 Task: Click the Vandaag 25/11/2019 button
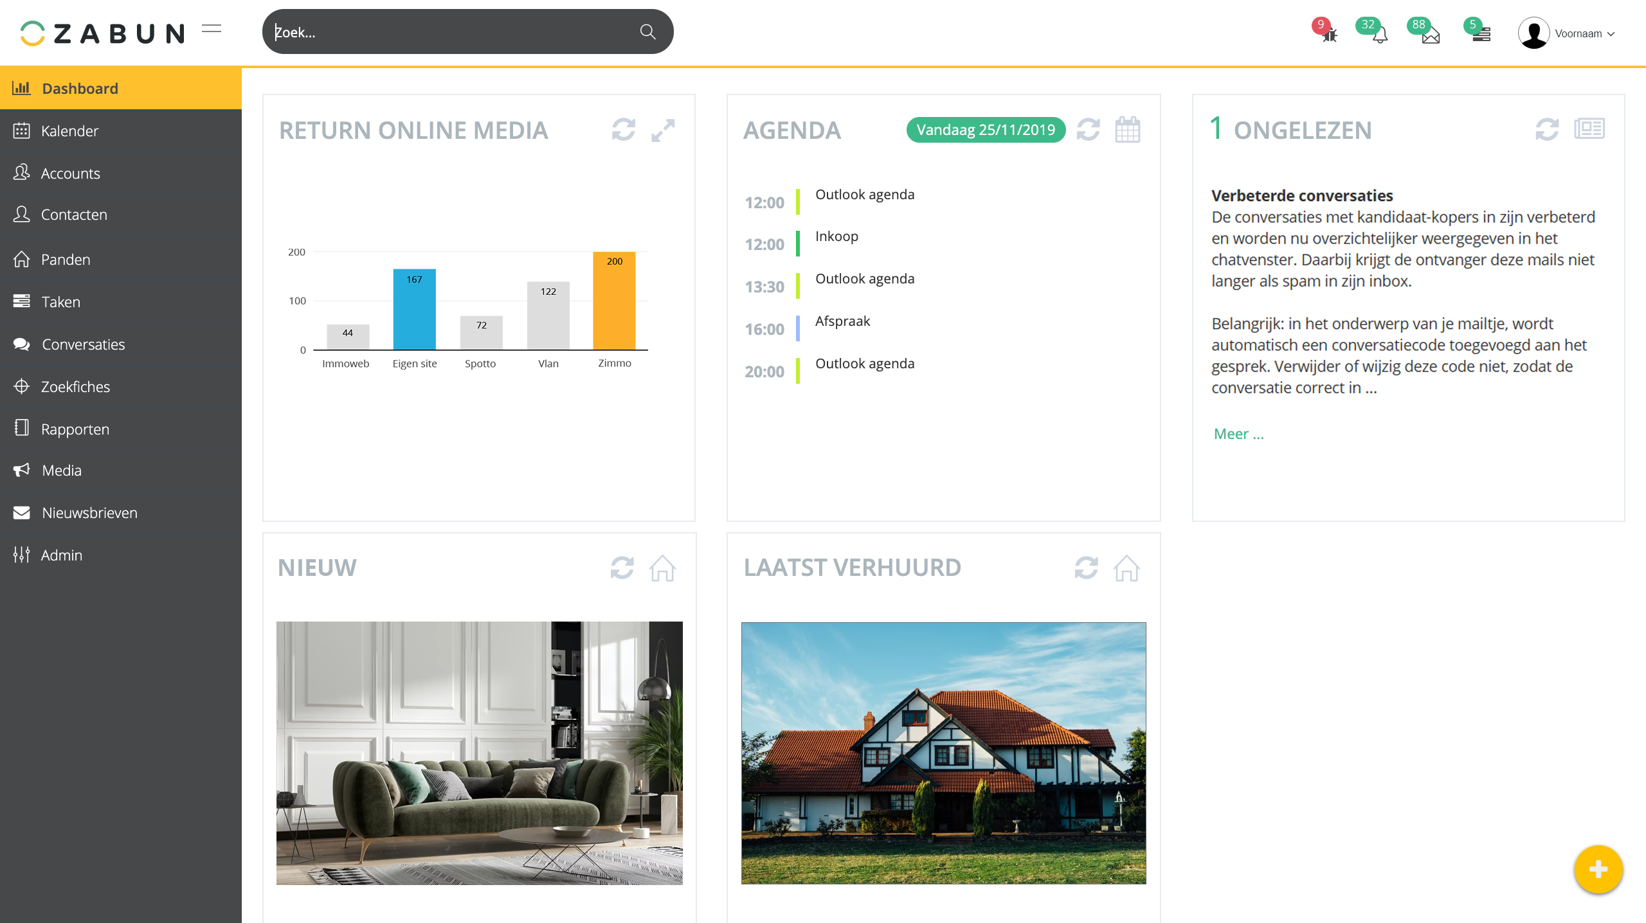point(985,130)
